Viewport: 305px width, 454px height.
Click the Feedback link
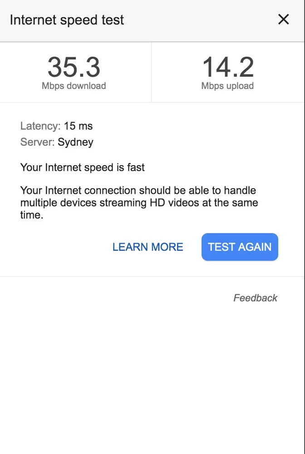coord(255,298)
